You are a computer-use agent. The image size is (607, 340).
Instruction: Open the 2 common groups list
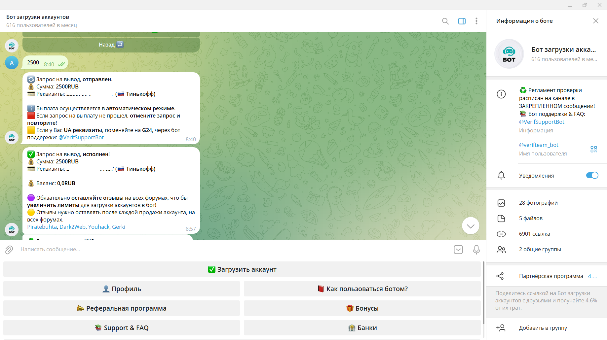click(x=540, y=249)
